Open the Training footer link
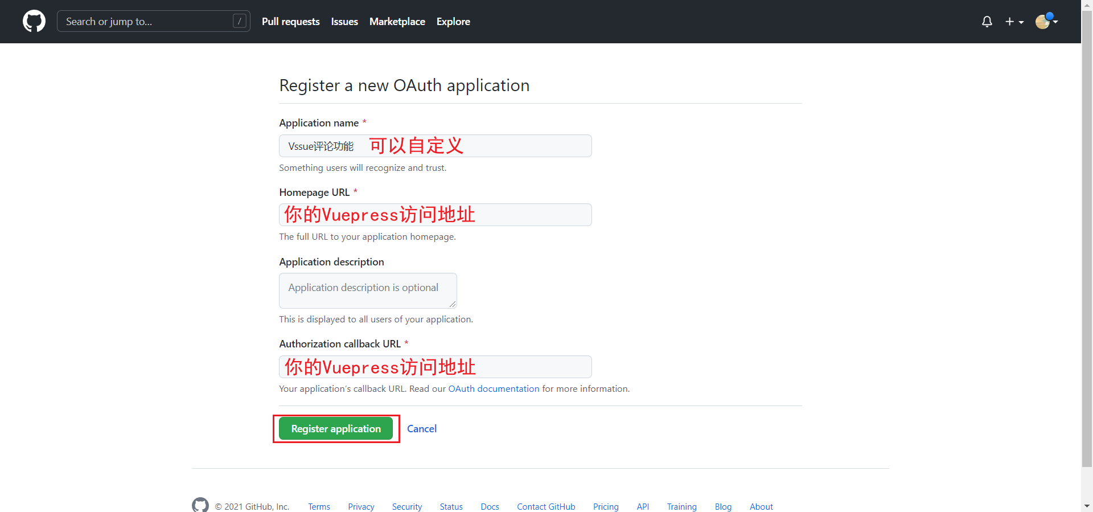The width and height of the screenshot is (1093, 512). [681, 506]
